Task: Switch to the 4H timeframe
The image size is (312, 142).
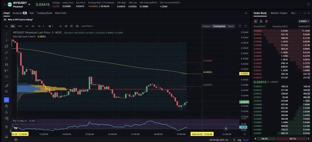Action: (x=33, y=26)
